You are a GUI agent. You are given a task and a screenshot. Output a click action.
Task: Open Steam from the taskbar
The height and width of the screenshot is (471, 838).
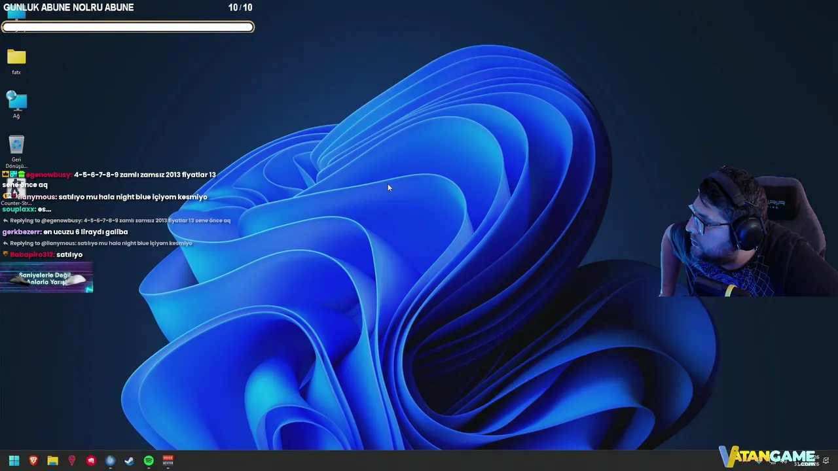[130, 461]
